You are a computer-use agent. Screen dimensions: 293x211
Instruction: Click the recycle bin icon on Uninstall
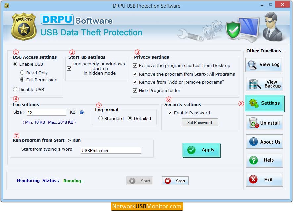254,123
